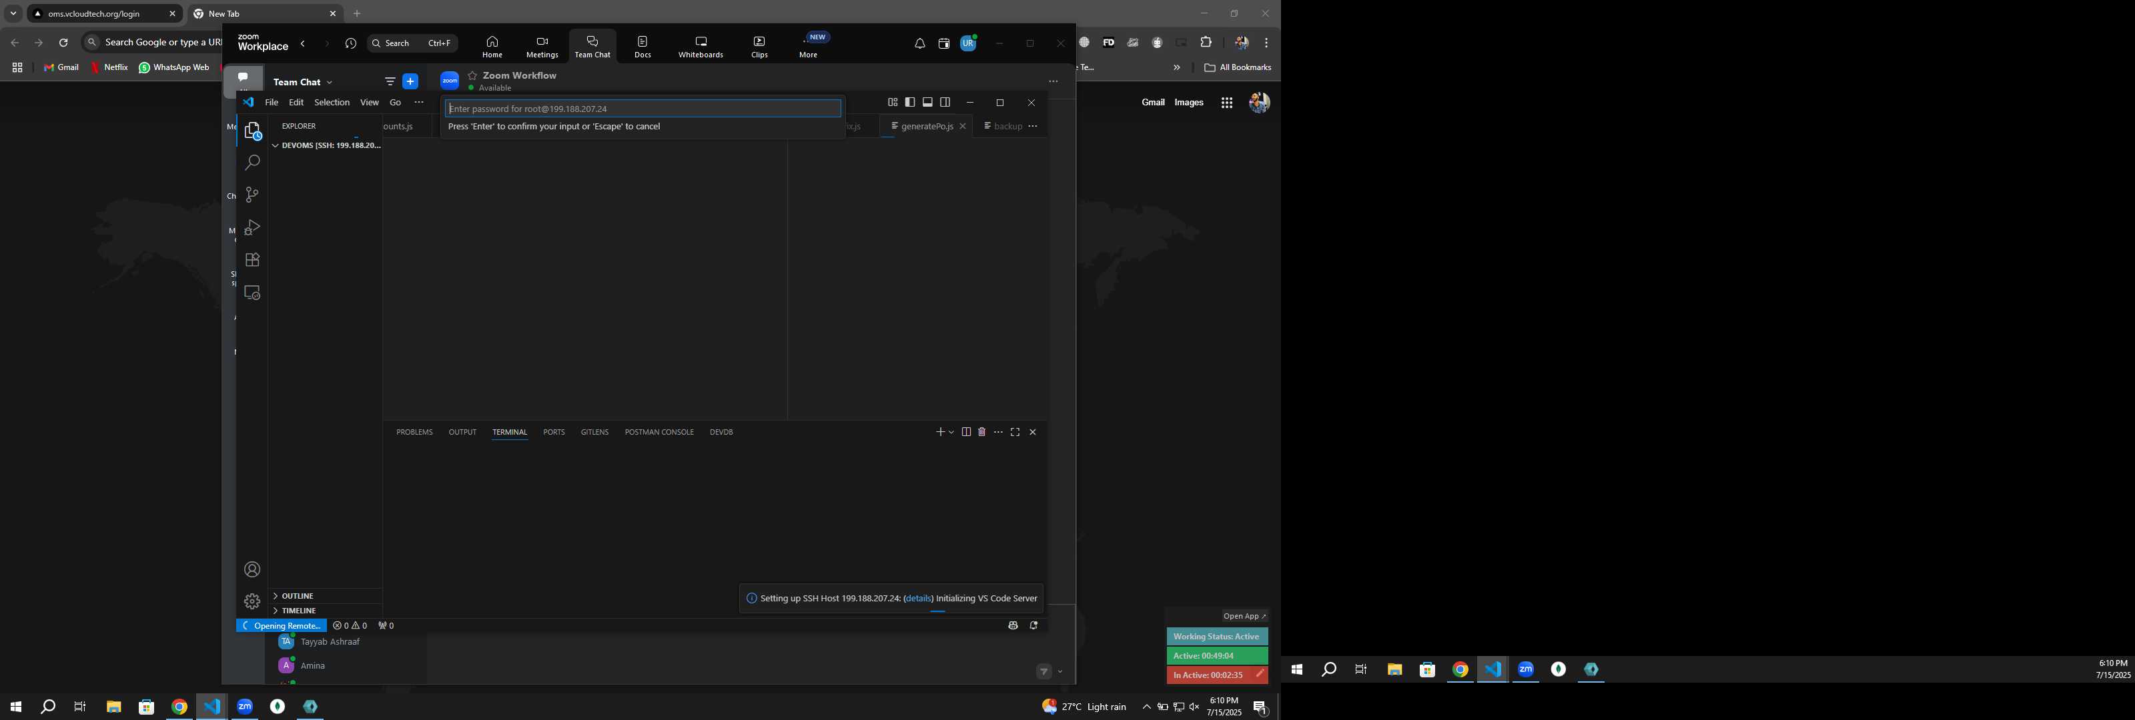Open the Selection menu in VS Code
Image resolution: width=2135 pixels, height=720 pixels.
click(332, 103)
